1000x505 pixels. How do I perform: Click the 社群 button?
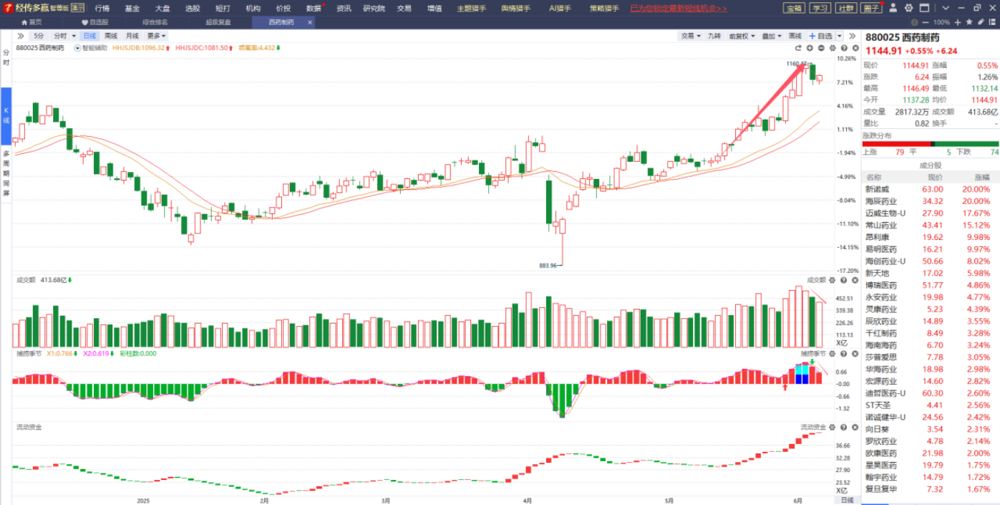846,9
